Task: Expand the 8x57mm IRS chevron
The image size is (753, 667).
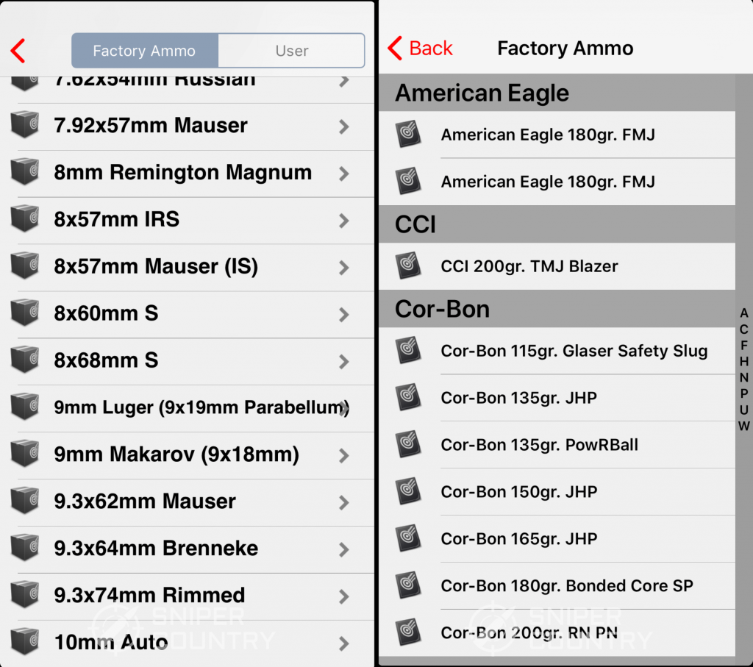Action: 344,221
